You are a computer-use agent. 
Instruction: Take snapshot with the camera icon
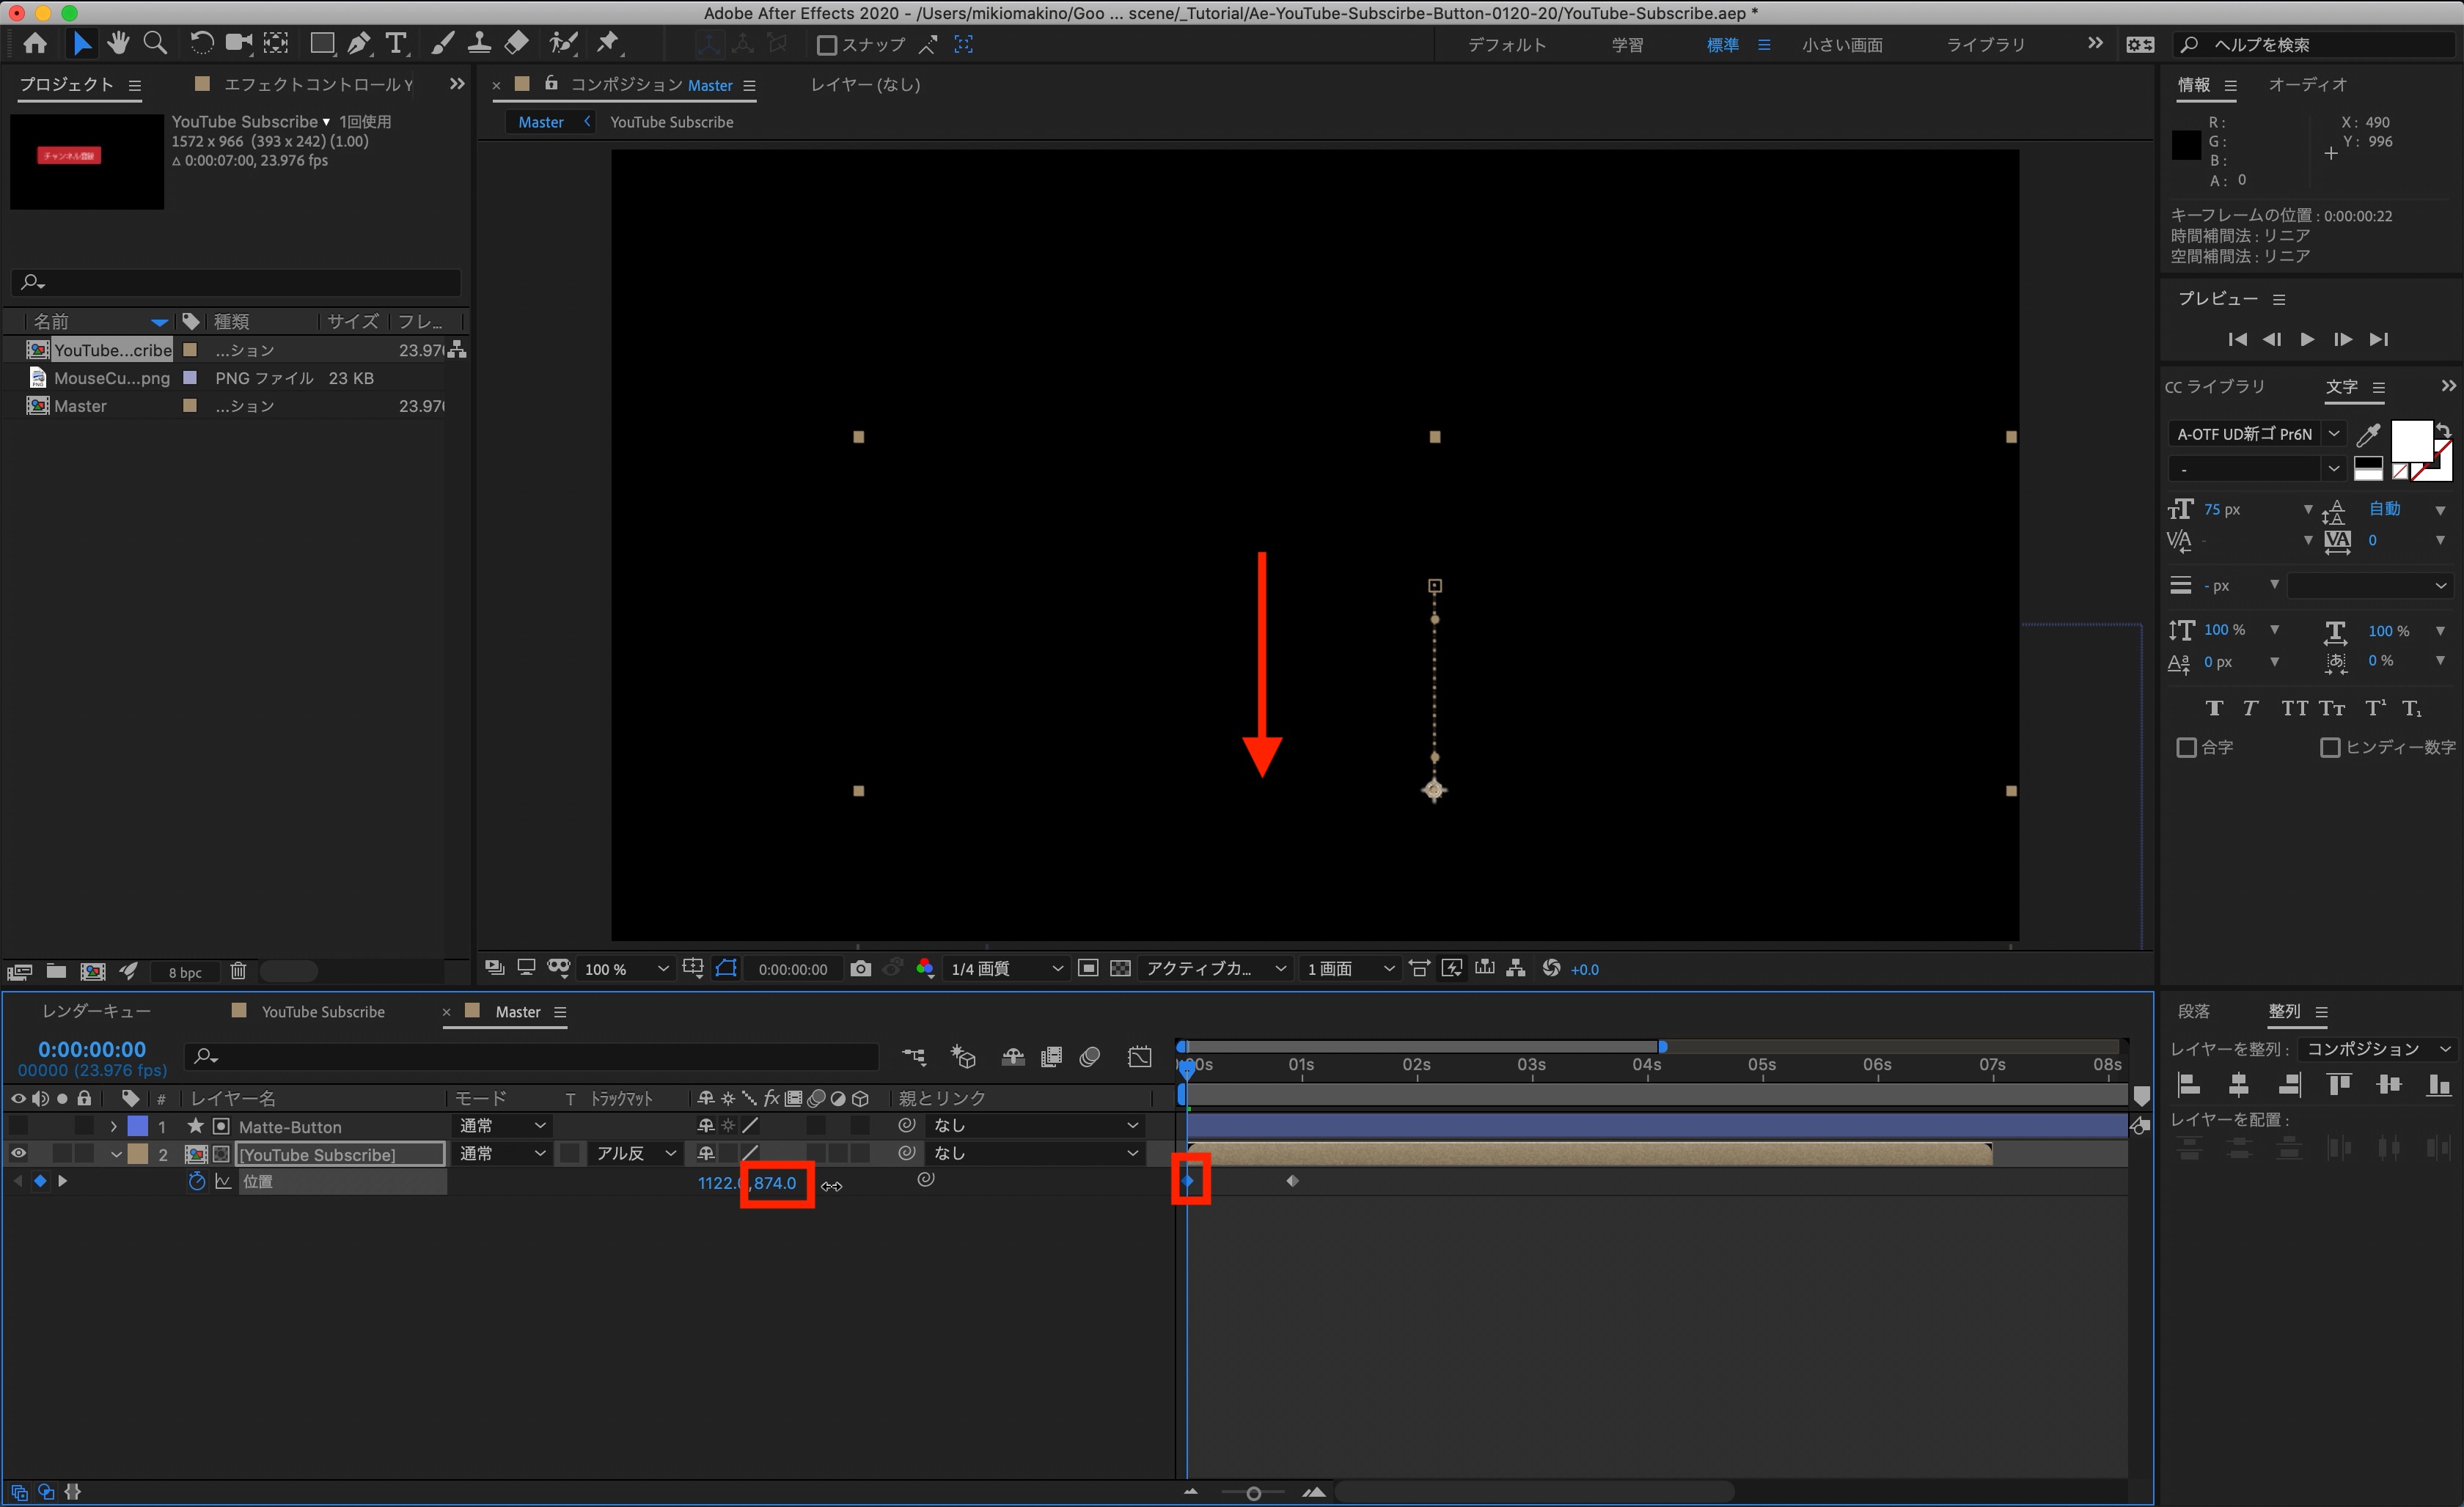[x=860, y=968]
